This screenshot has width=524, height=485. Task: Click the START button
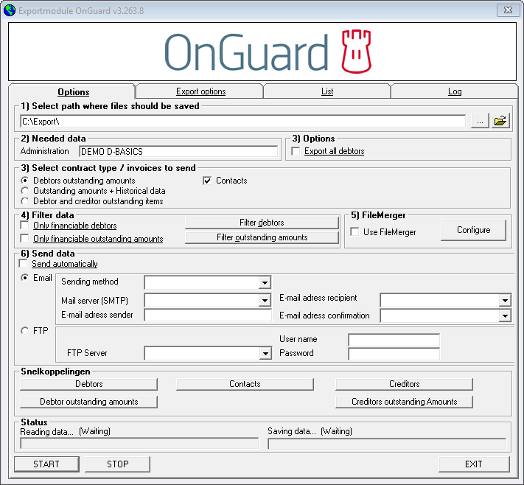click(46, 464)
